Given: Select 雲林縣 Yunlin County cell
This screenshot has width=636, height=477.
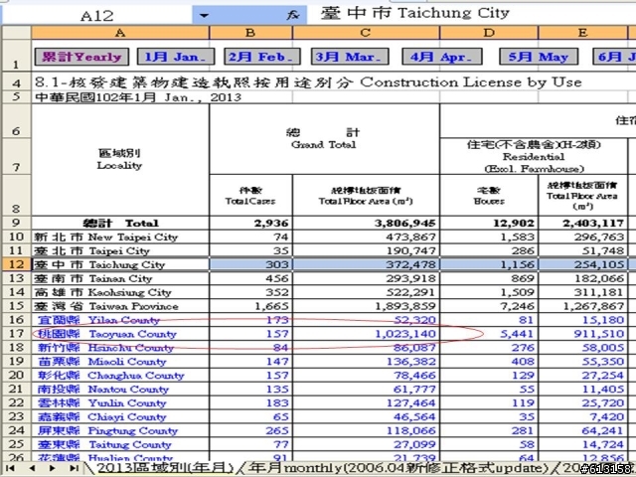Looking at the screenshot, I should tap(120, 402).
